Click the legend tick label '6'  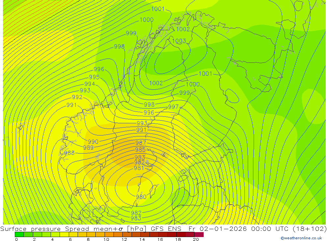click(x=70, y=239)
